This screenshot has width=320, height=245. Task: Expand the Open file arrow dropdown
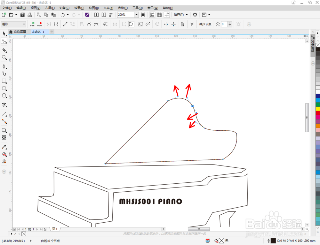16,15
